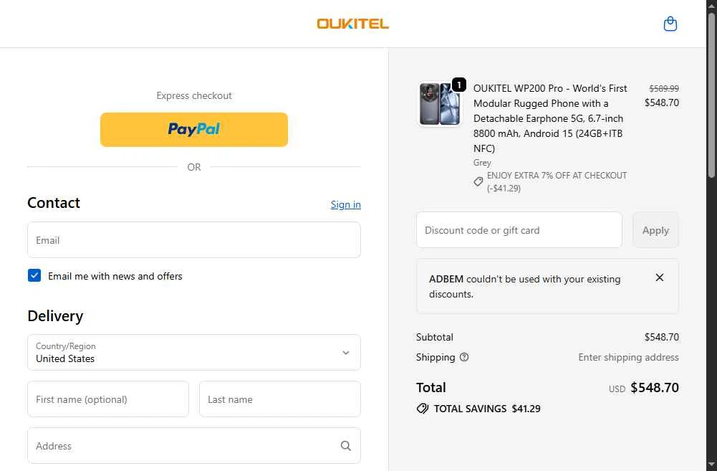The width and height of the screenshot is (717, 471).
Task: Click the quantity badge on product image
Action: [459, 85]
